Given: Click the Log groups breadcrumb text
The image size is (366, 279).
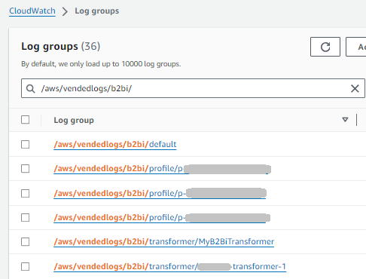Looking at the screenshot, I should click(x=97, y=11).
